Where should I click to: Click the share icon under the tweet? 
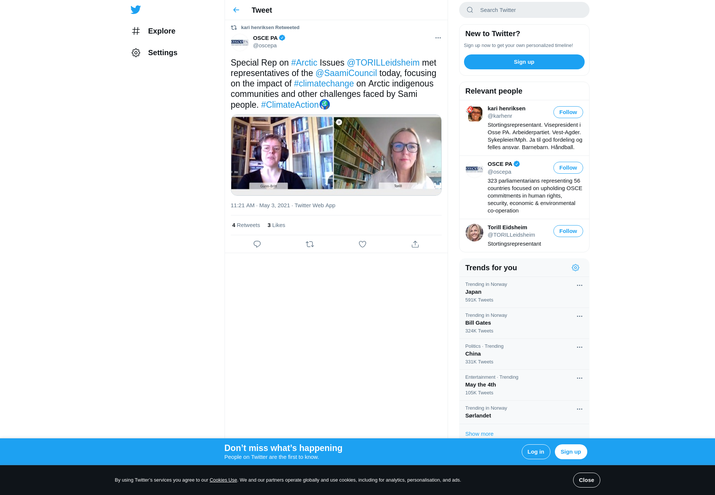pyautogui.click(x=415, y=244)
